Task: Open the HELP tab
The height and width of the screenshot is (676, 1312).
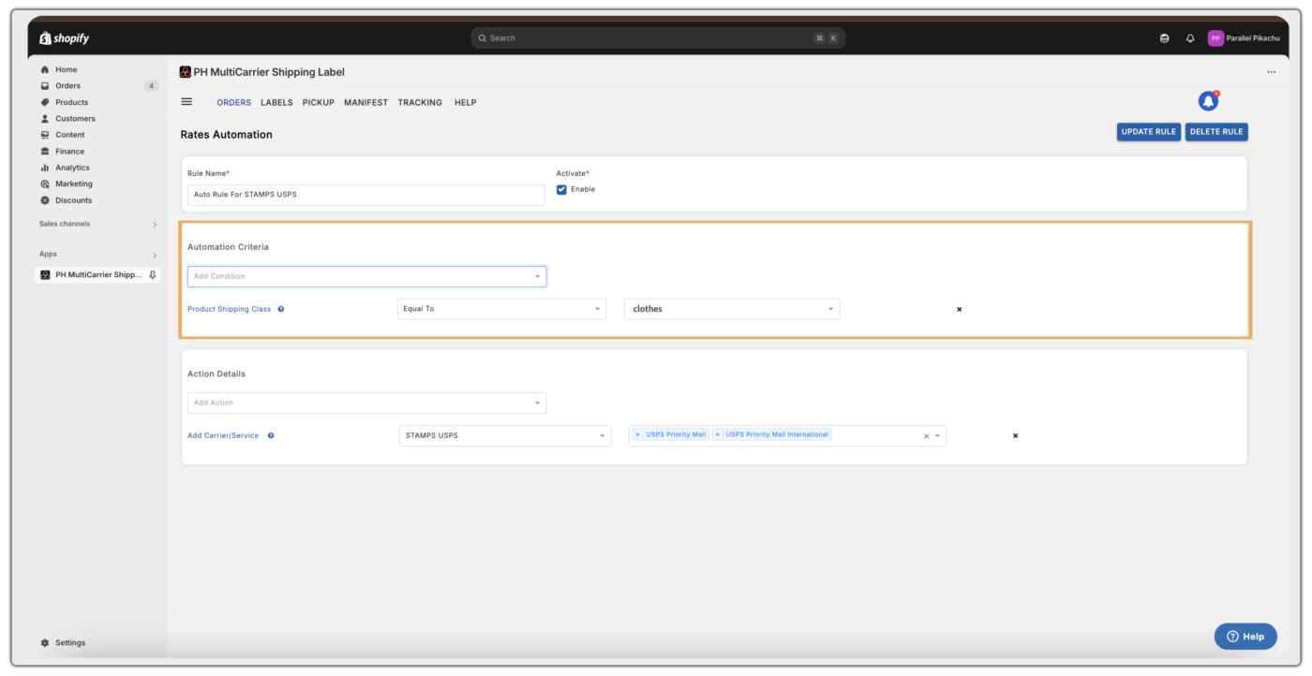Action: point(466,103)
